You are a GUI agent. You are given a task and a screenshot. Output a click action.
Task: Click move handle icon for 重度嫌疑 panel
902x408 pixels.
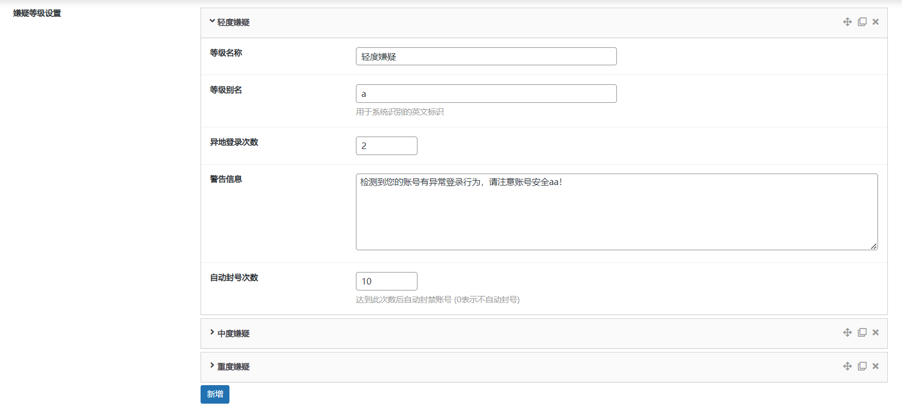pos(847,366)
